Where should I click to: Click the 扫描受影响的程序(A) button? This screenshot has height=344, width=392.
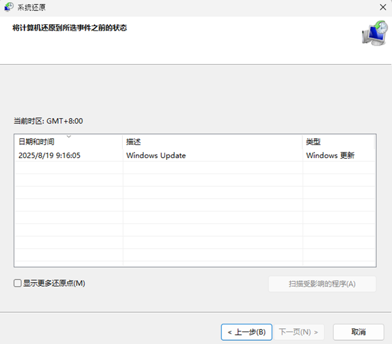coord(322,284)
